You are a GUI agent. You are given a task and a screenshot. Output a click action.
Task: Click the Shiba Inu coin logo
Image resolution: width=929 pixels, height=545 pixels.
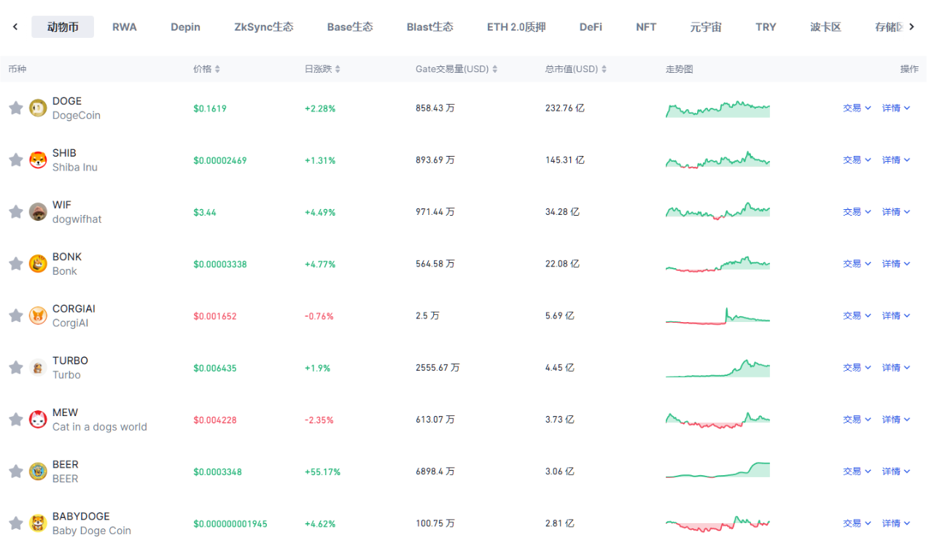coord(38,160)
